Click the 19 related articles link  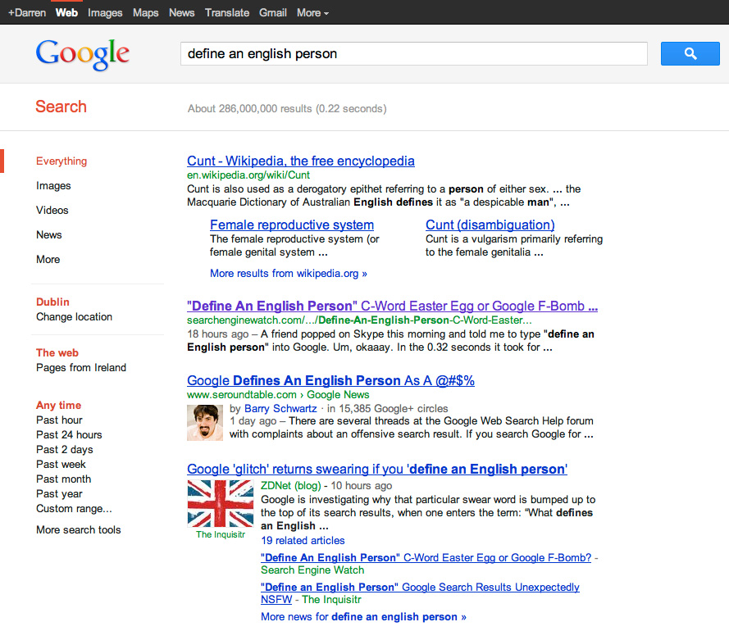(x=303, y=540)
